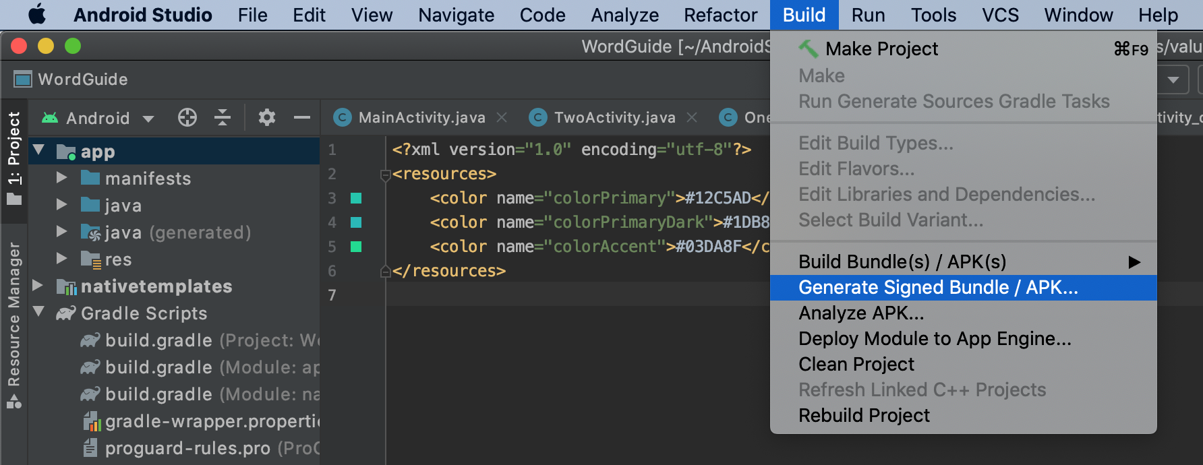The height and width of the screenshot is (465, 1203).
Task: Expand the java folder
Action: pos(61,204)
